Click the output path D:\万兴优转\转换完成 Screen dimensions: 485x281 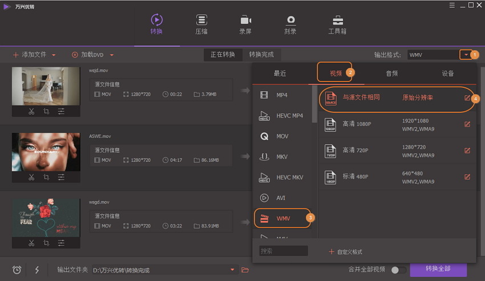tap(121, 270)
